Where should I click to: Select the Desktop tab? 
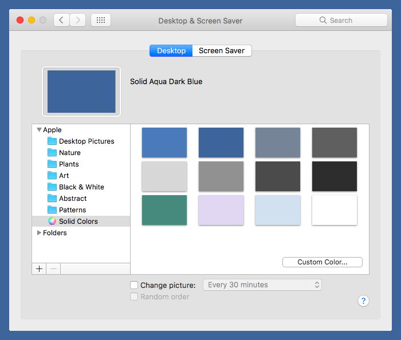(x=171, y=50)
